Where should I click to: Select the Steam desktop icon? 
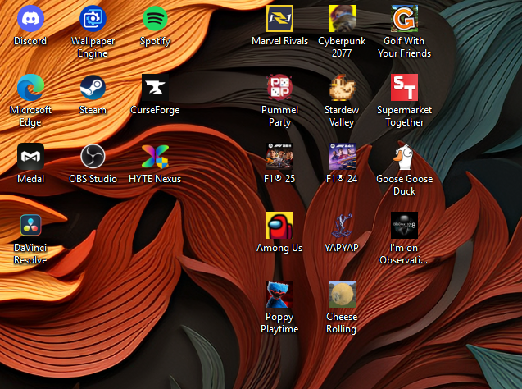(93, 88)
